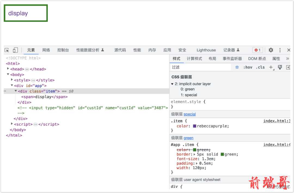Screen dimensions: 294x193
Task: Open the Lighthouse tab
Action: [x=206, y=50]
